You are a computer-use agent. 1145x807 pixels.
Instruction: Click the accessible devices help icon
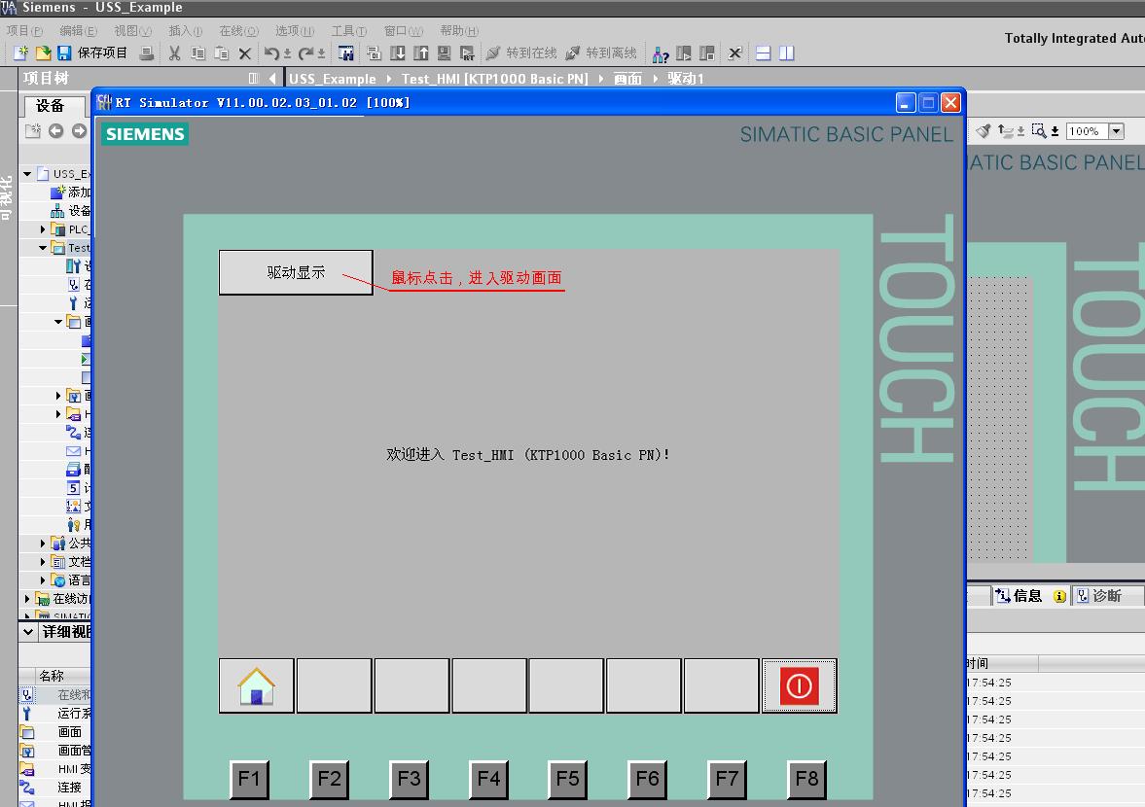click(661, 53)
